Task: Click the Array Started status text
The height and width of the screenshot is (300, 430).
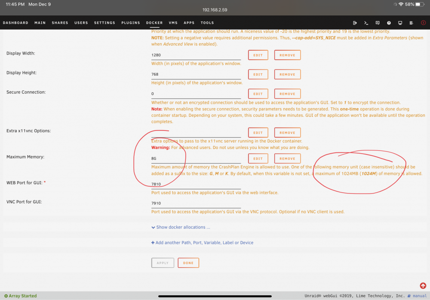Action: click(x=23, y=296)
